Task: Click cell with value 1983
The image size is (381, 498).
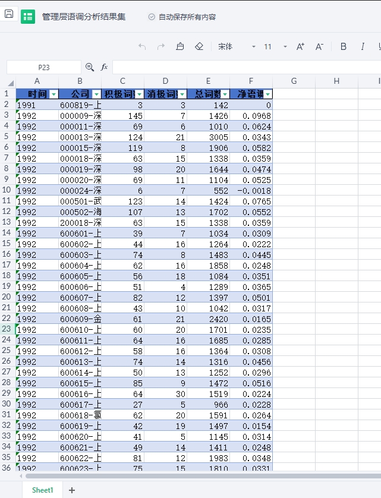Action: 208,458
